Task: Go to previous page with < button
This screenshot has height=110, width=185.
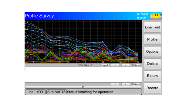Action: (115, 84)
